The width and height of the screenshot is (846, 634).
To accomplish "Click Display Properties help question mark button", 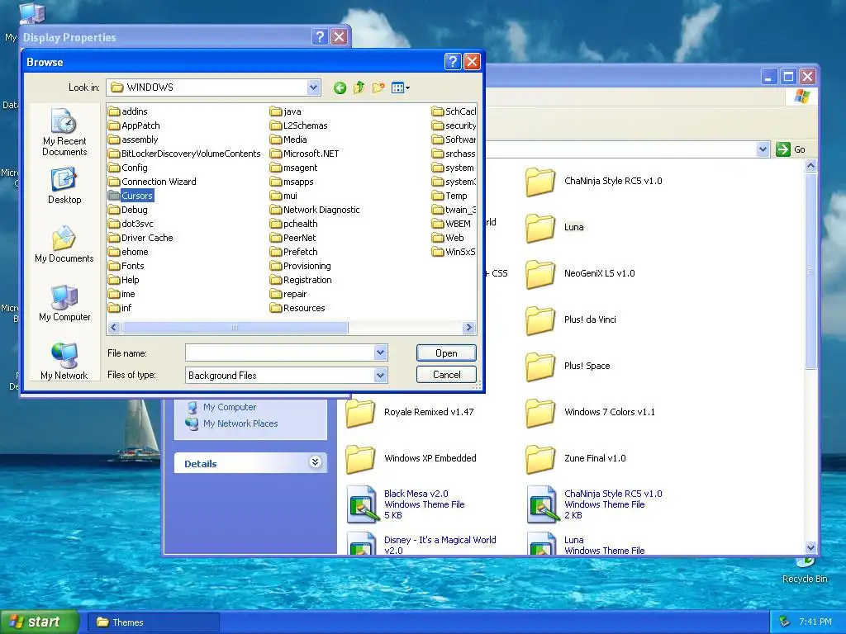I will tap(320, 36).
